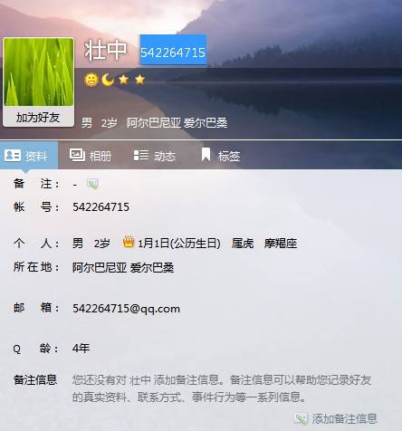Screen dimensions: 402x431
Task: Click the birthday crown icon
Action: [129, 242]
